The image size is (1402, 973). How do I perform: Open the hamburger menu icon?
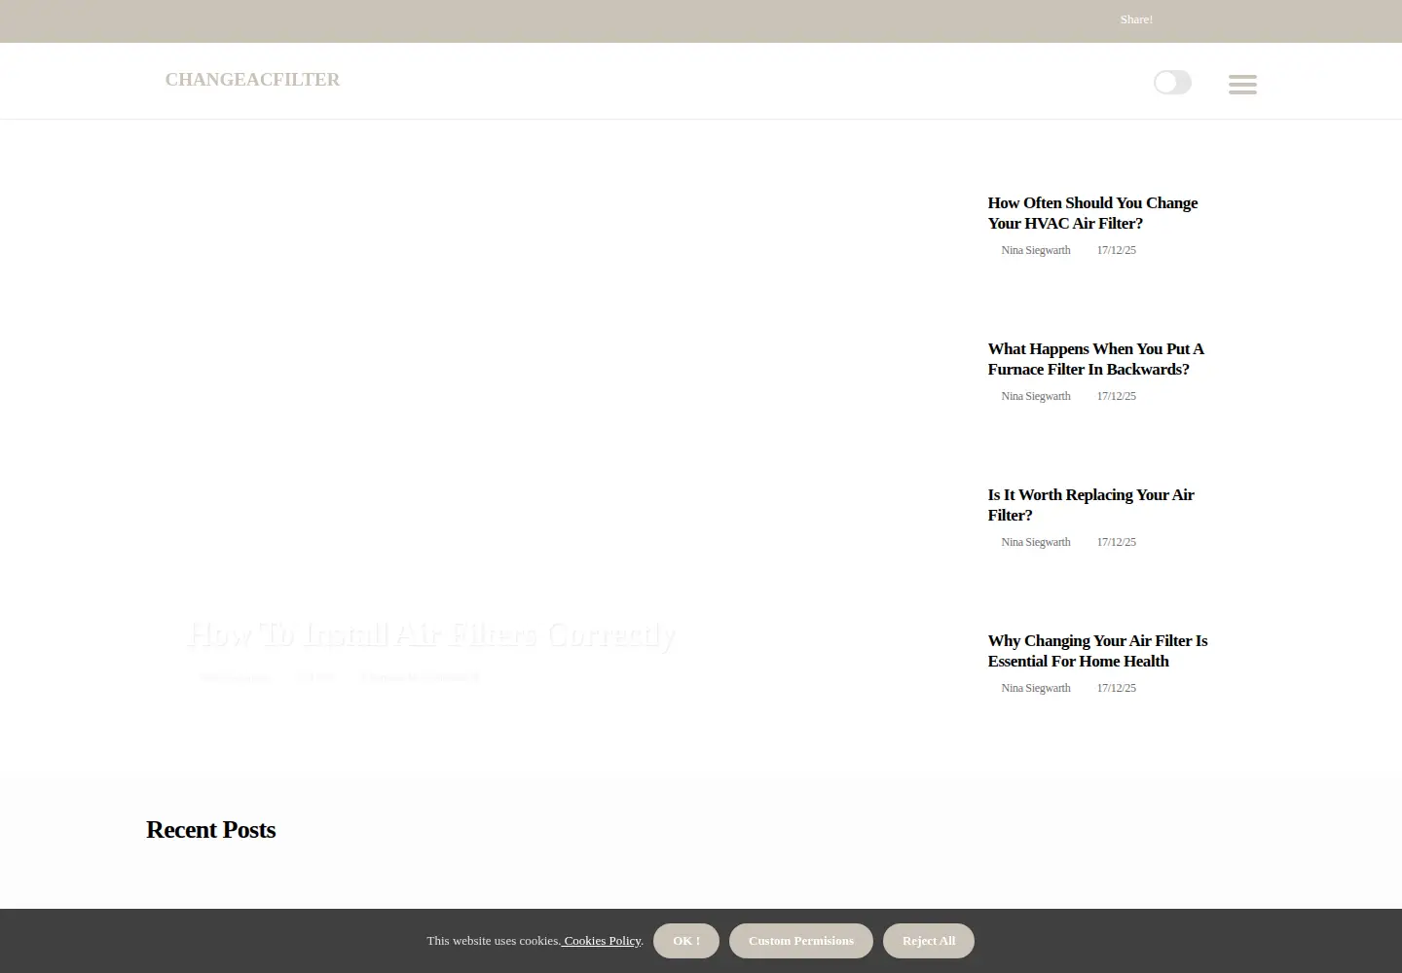point(1242,85)
